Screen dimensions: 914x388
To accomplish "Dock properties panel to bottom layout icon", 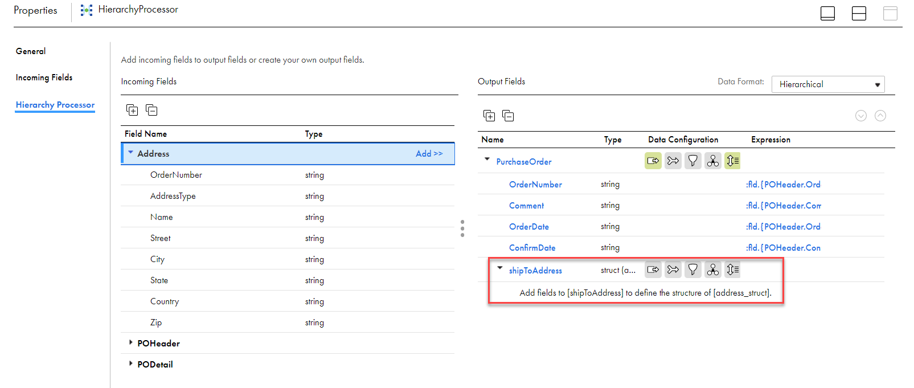I will click(827, 13).
